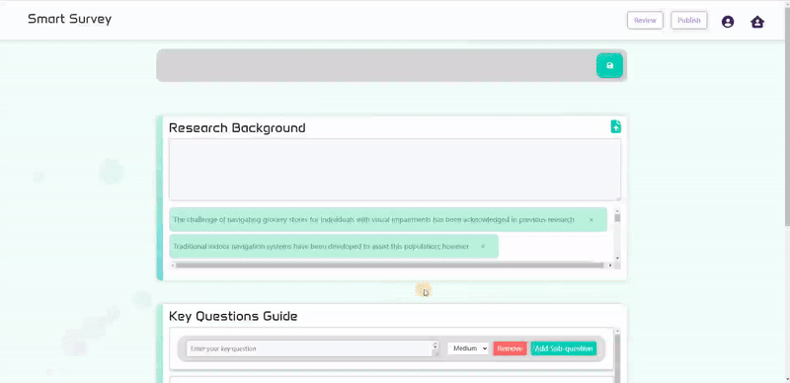
Task: Select the 'challenge of navigating grocery stores' sentence
Action: (374, 220)
